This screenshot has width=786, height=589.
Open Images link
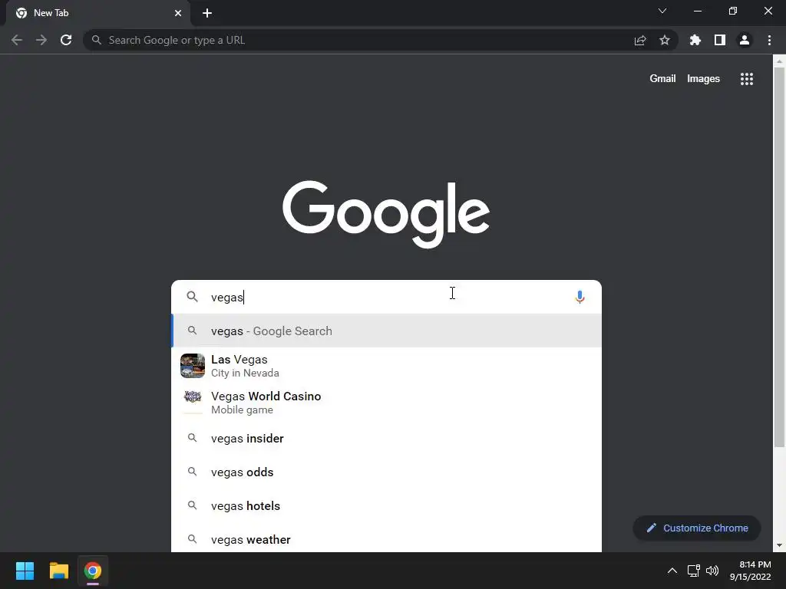coord(703,79)
